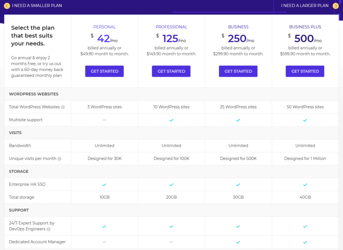
Task: Click the $125/mo price
Action: pos(171,38)
